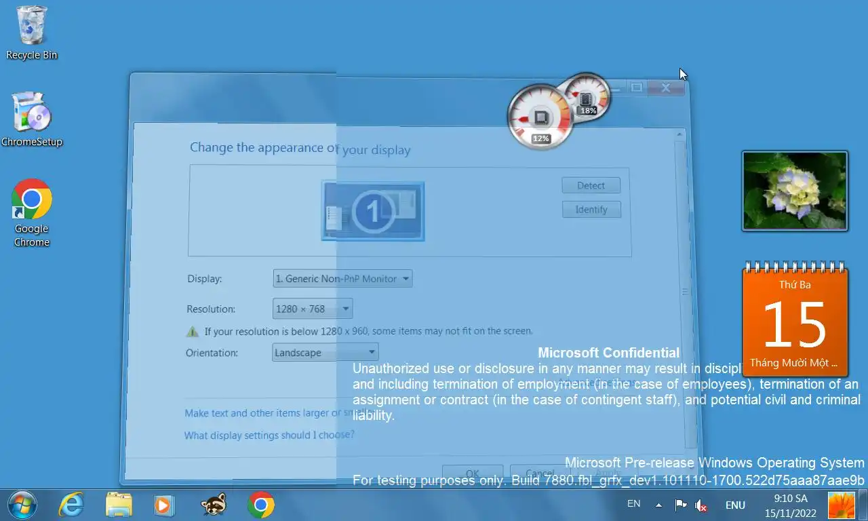Open the Display dropdown list
The width and height of the screenshot is (868, 521).
pyautogui.click(x=342, y=279)
